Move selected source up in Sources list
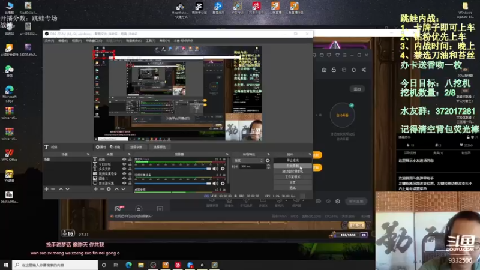The width and height of the screenshot is (480, 270). (x=116, y=189)
